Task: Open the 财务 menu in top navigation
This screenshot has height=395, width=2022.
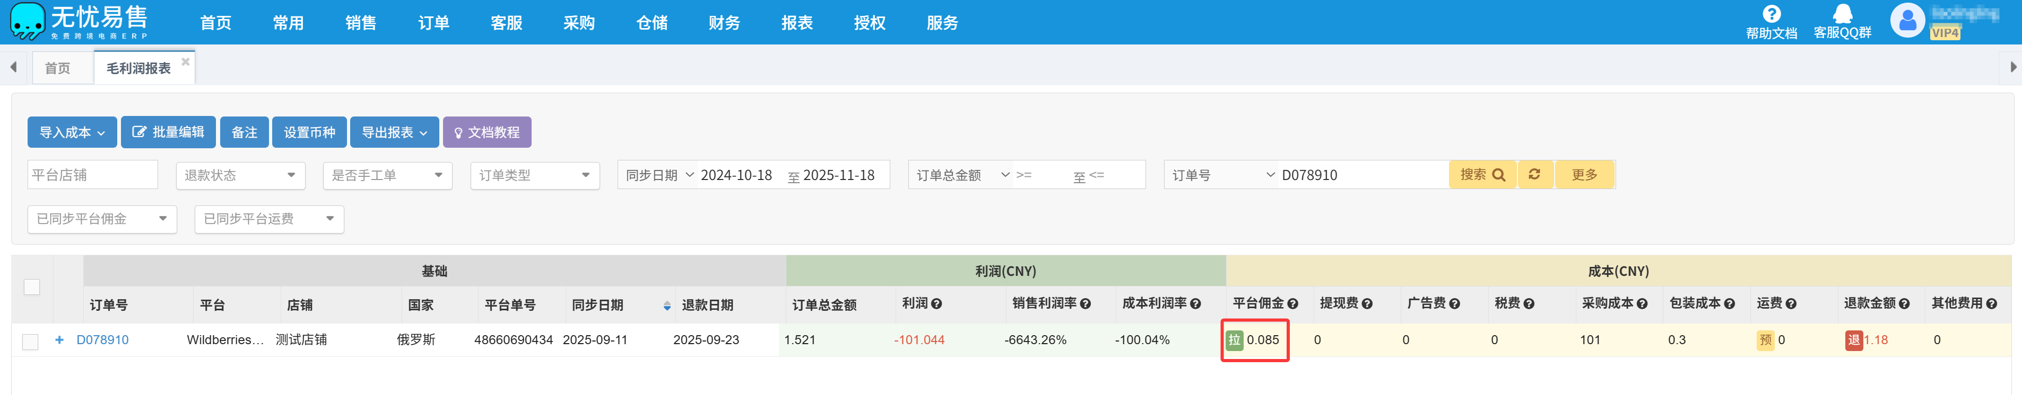Action: 724,23
